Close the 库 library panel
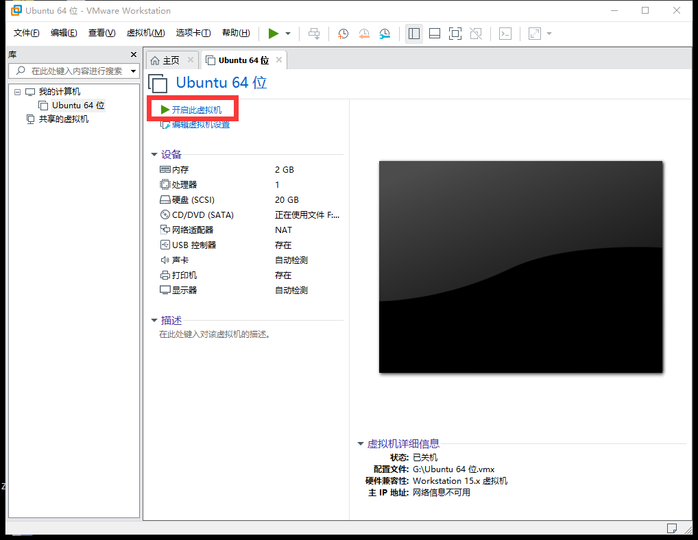This screenshot has width=698, height=540. coord(134,54)
